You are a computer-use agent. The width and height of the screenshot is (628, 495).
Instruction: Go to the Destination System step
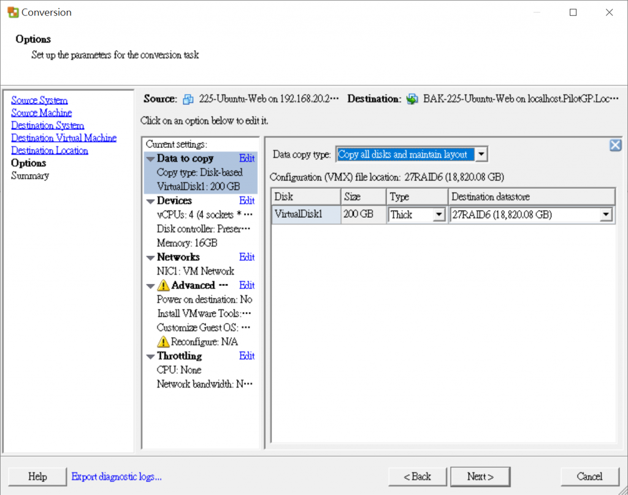[x=47, y=125]
